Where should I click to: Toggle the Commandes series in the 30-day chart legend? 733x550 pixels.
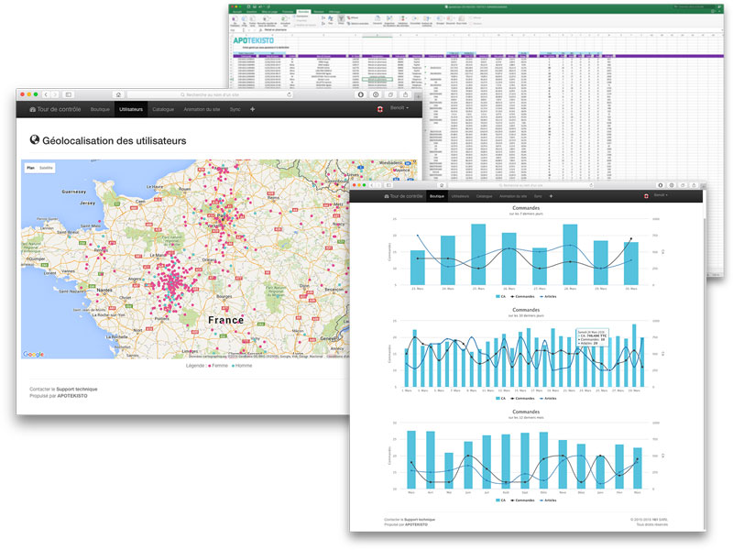click(x=522, y=399)
